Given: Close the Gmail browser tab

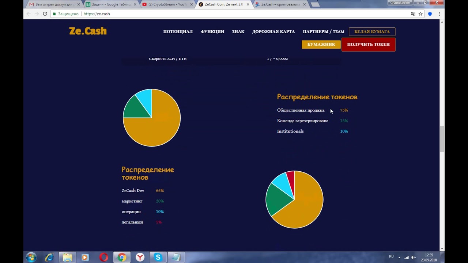Looking at the screenshot, I should [78, 4].
